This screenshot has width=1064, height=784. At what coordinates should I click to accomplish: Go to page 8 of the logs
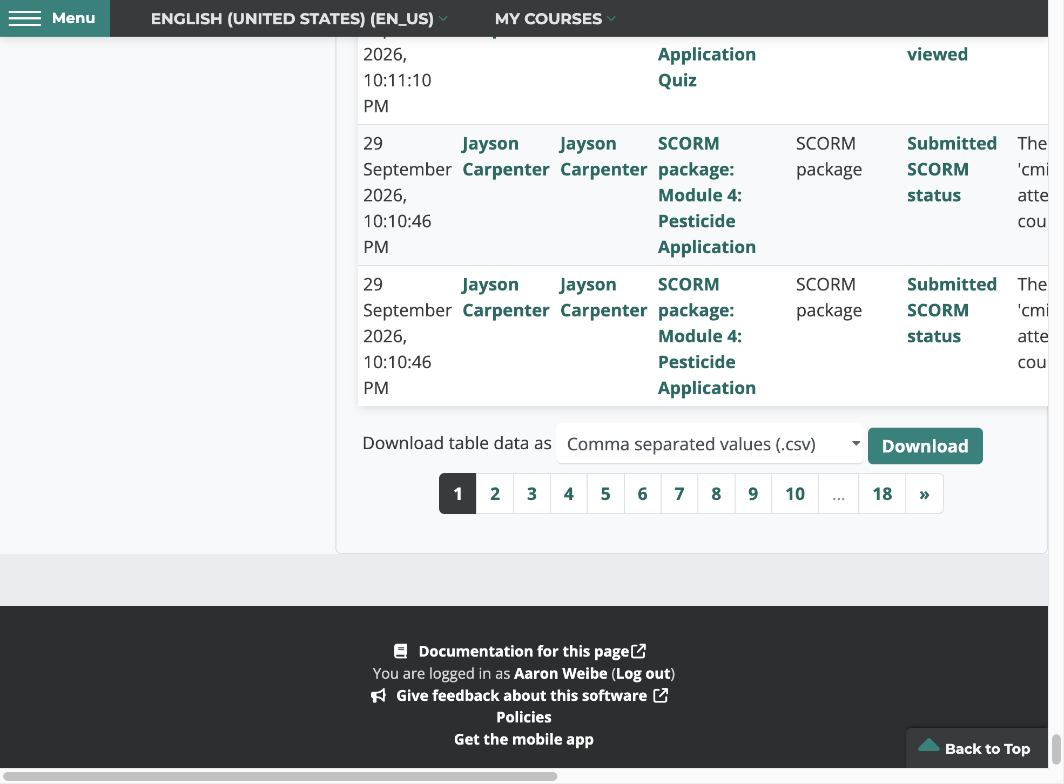click(x=716, y=494)
